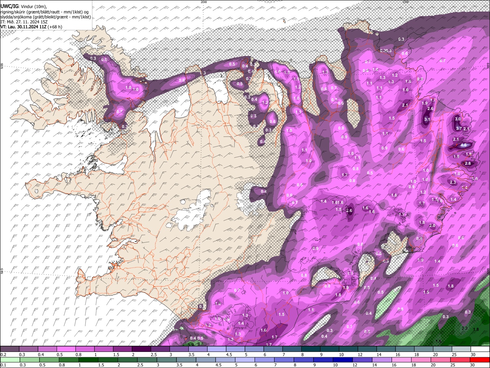
Task: Click the pale grey 25 swatch, upper scale
Action: [462, 349]
